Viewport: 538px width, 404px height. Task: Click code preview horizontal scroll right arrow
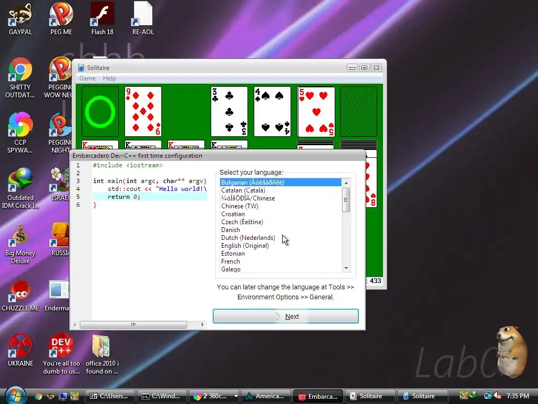[202, 324]
